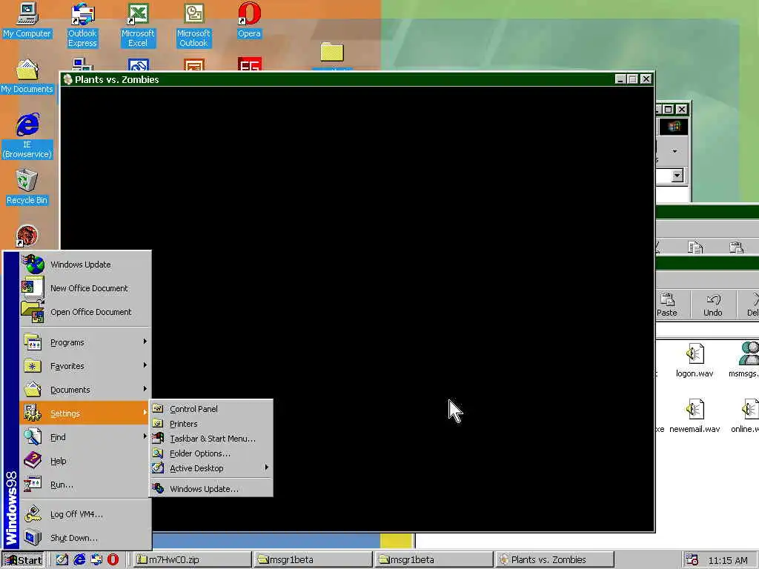Click Show Desktop quick launch icon
Image resolution: width=759 pixels, height=569 pixels.
[62, 559]
